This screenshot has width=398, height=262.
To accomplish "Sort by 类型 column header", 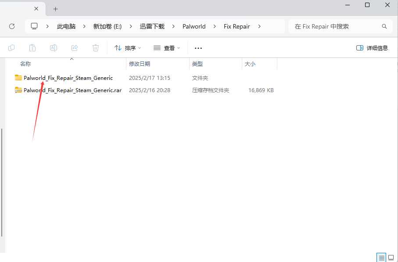I will click(x=197, y=64).
